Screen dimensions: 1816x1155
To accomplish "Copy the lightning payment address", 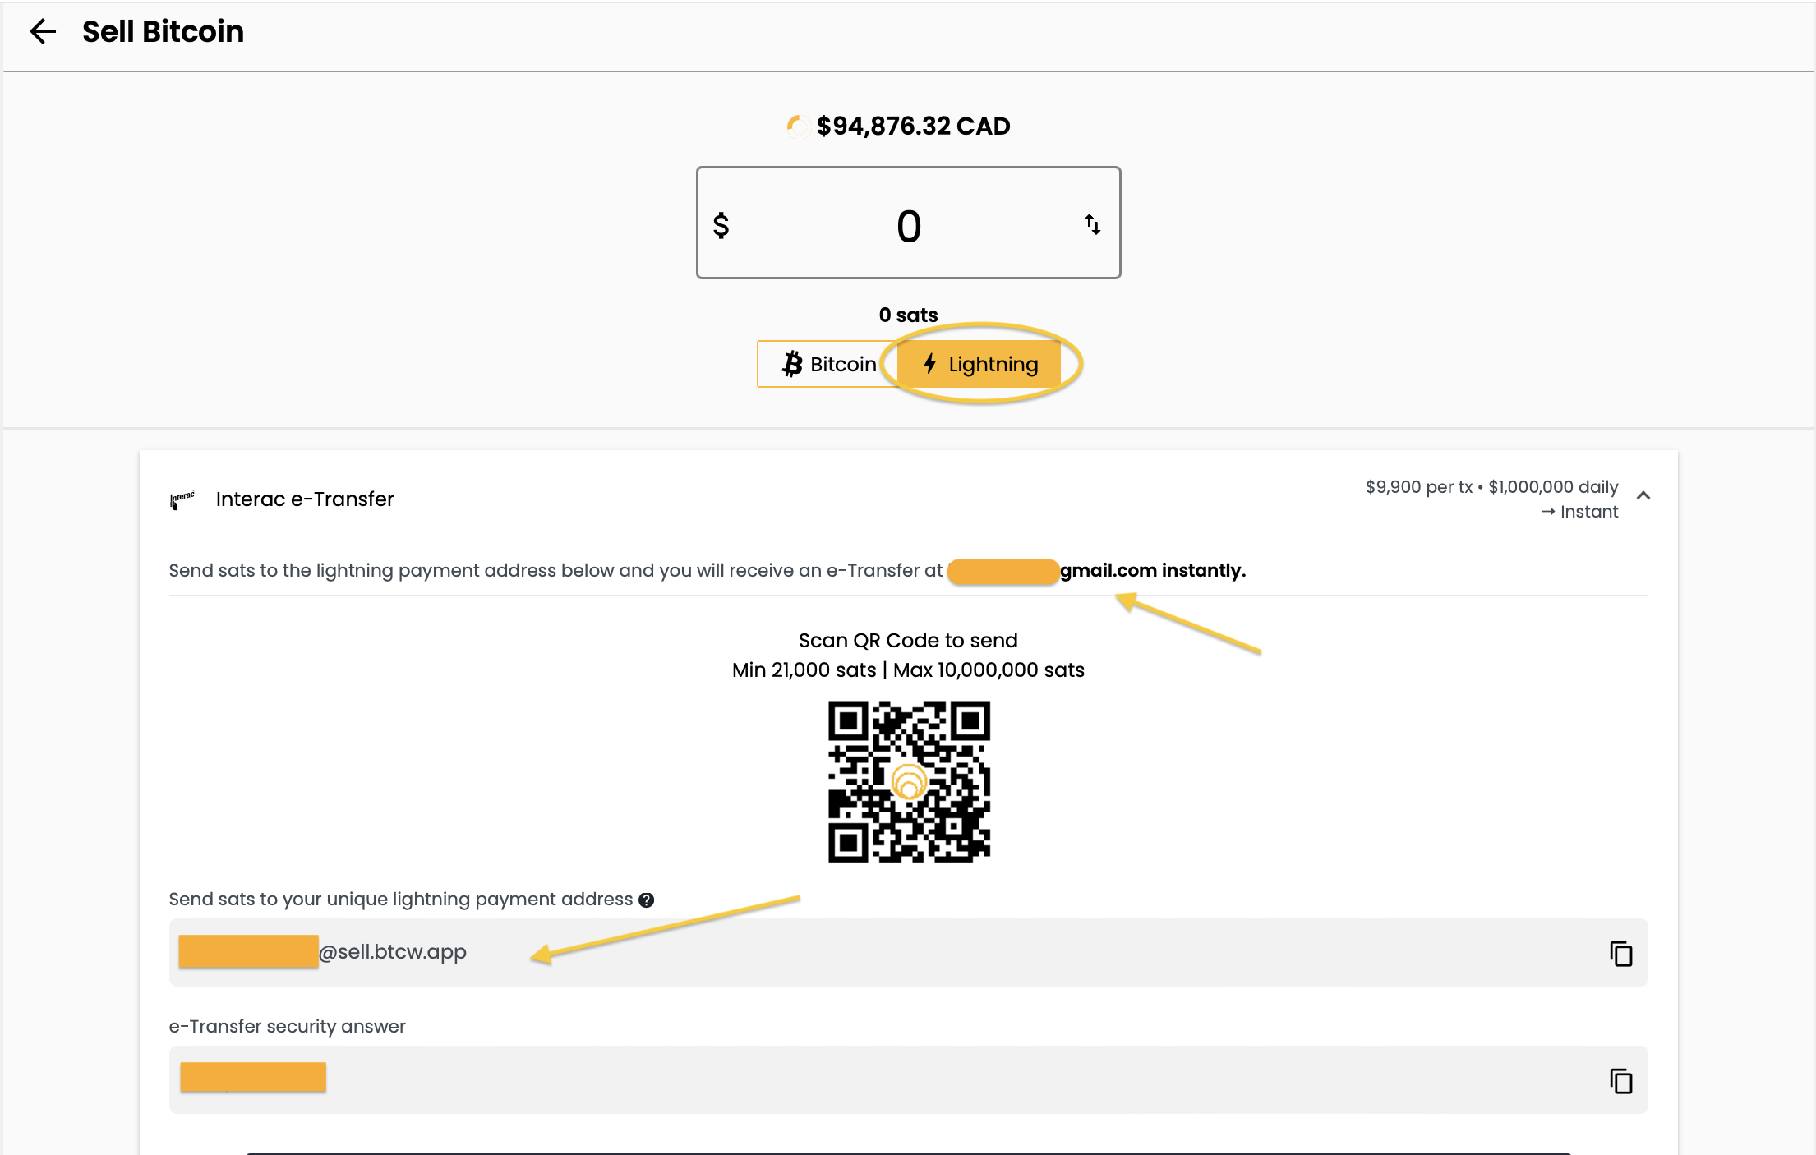I will [1620, 954].
